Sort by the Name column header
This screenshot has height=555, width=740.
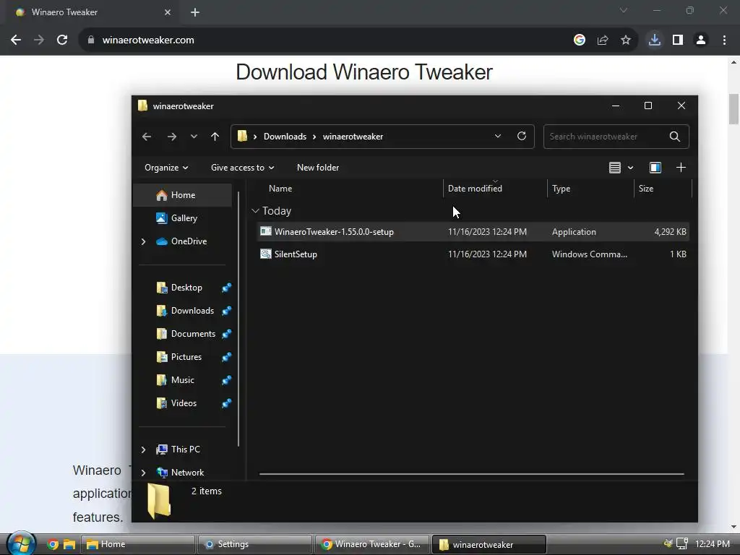pyautogui.click(x=280, y=189)
